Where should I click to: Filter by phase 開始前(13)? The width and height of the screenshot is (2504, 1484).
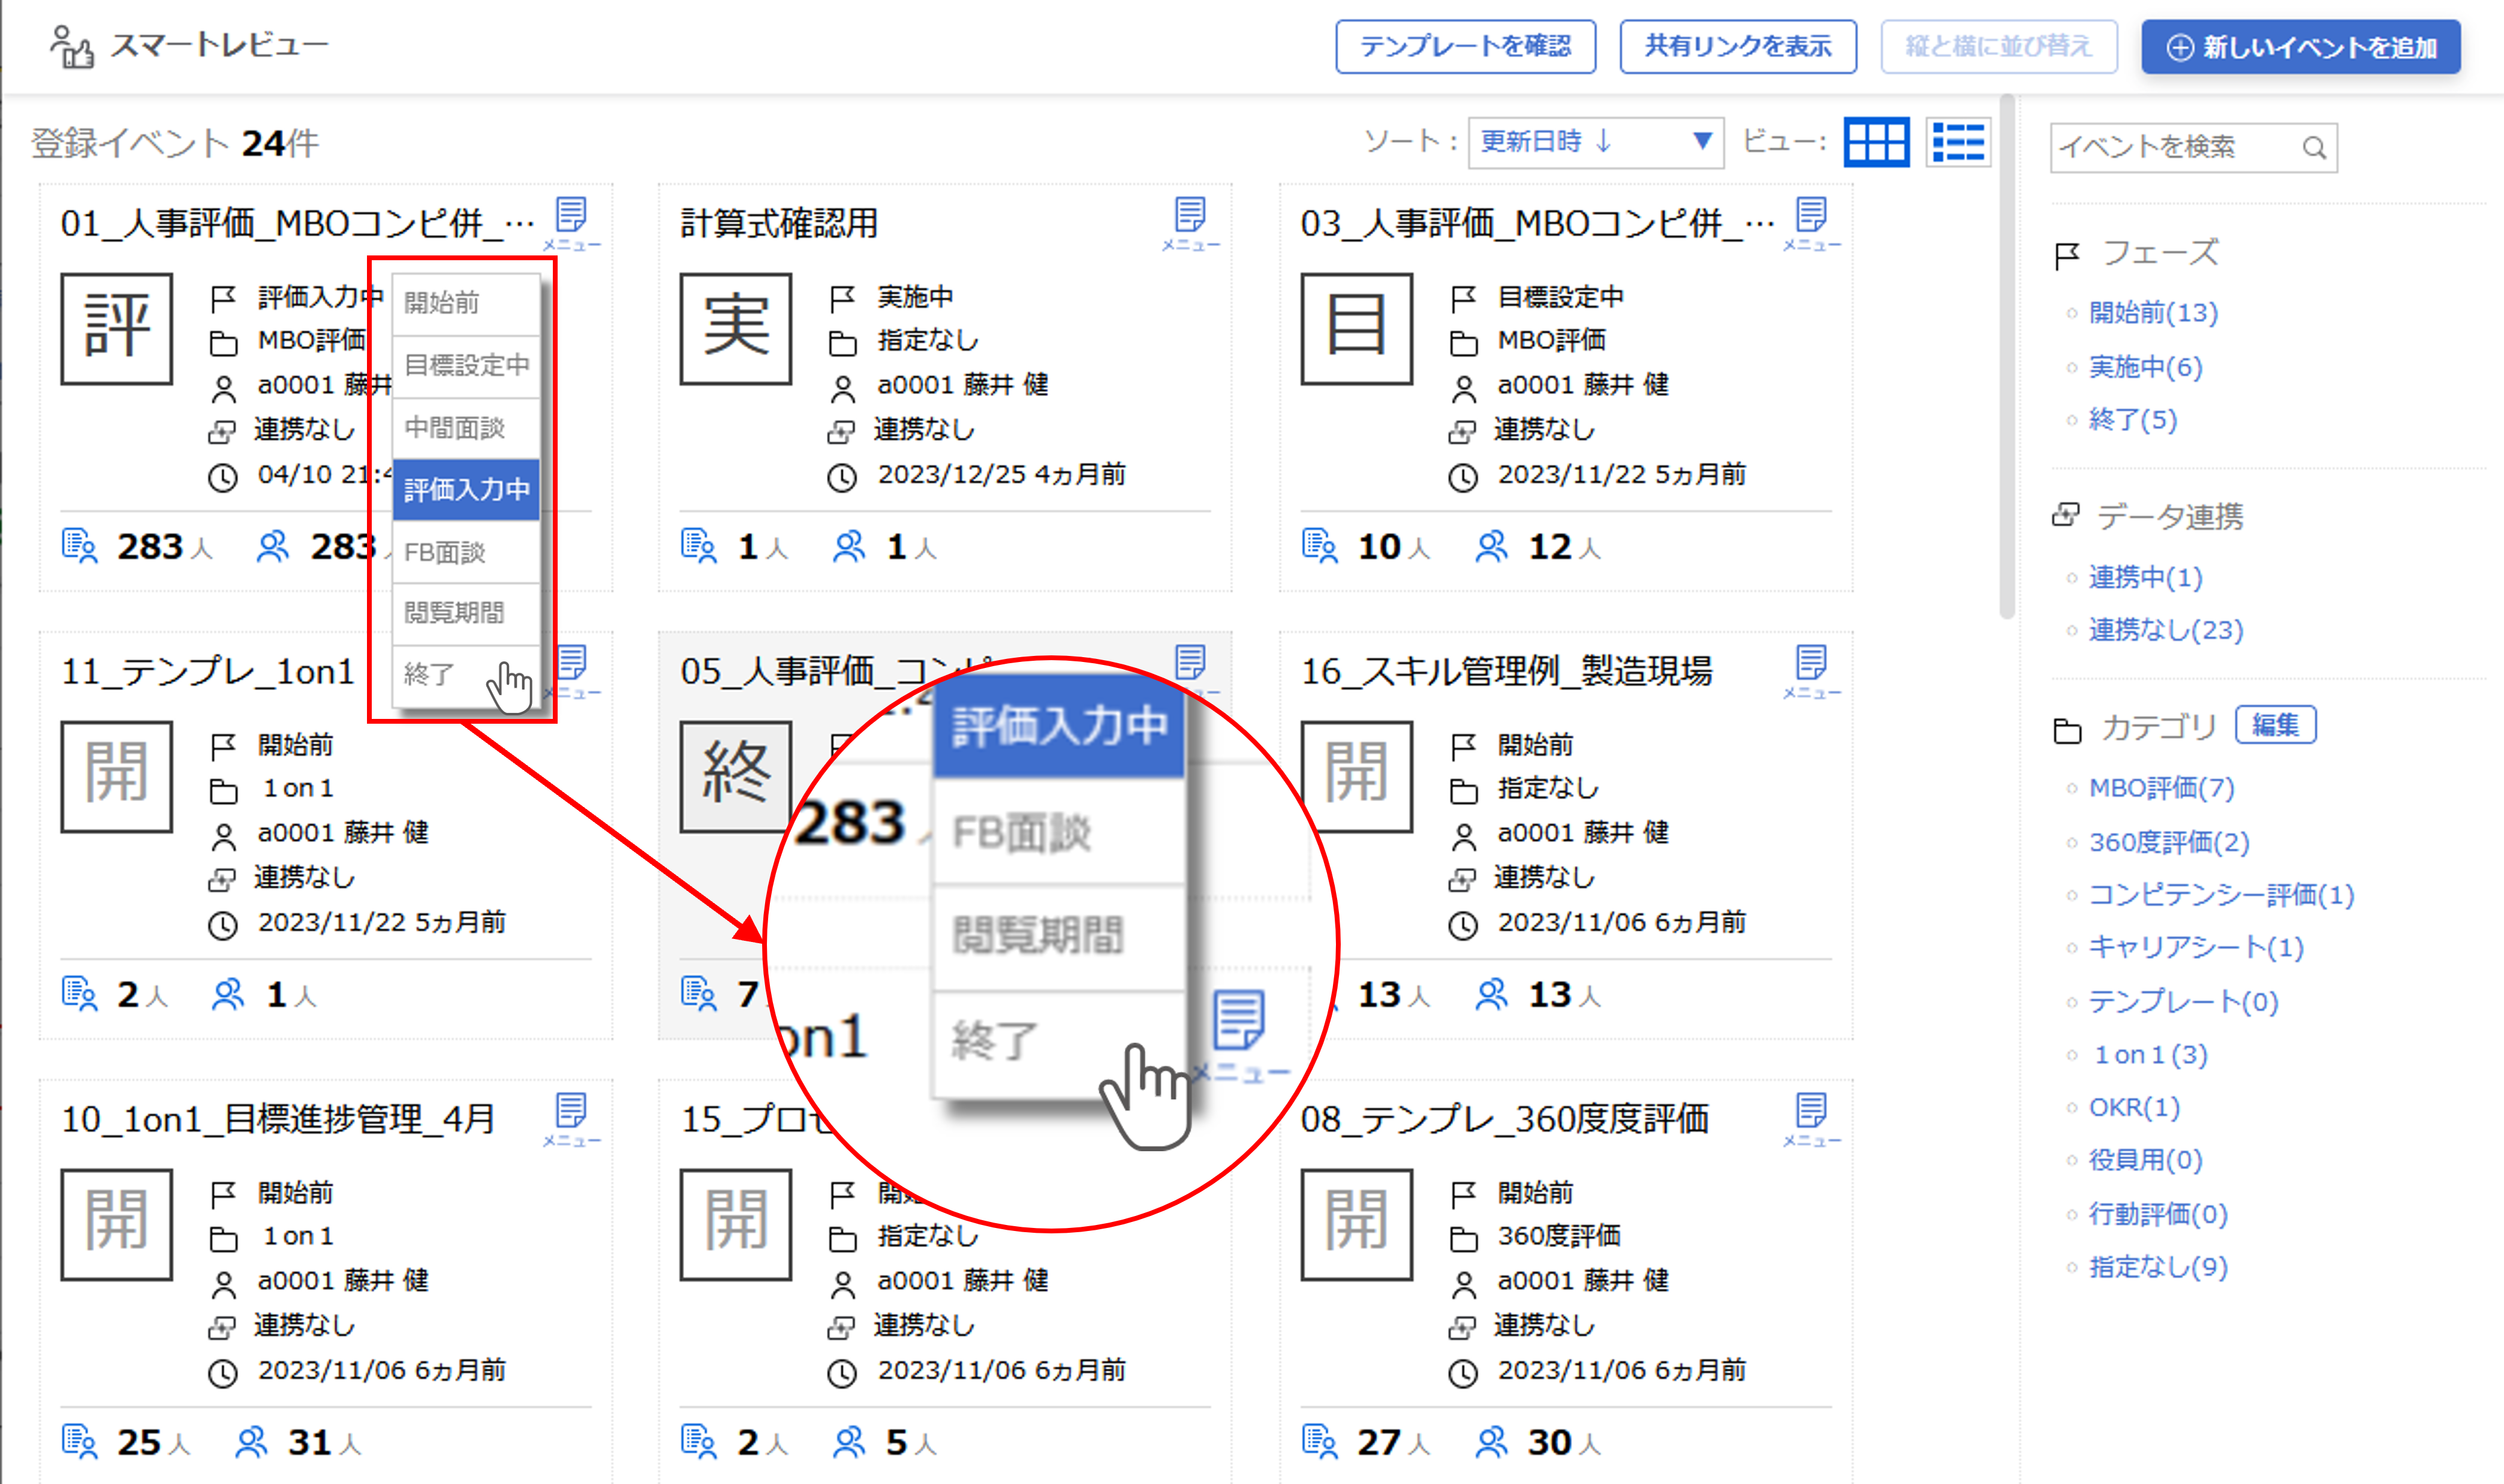point(2153,313)
